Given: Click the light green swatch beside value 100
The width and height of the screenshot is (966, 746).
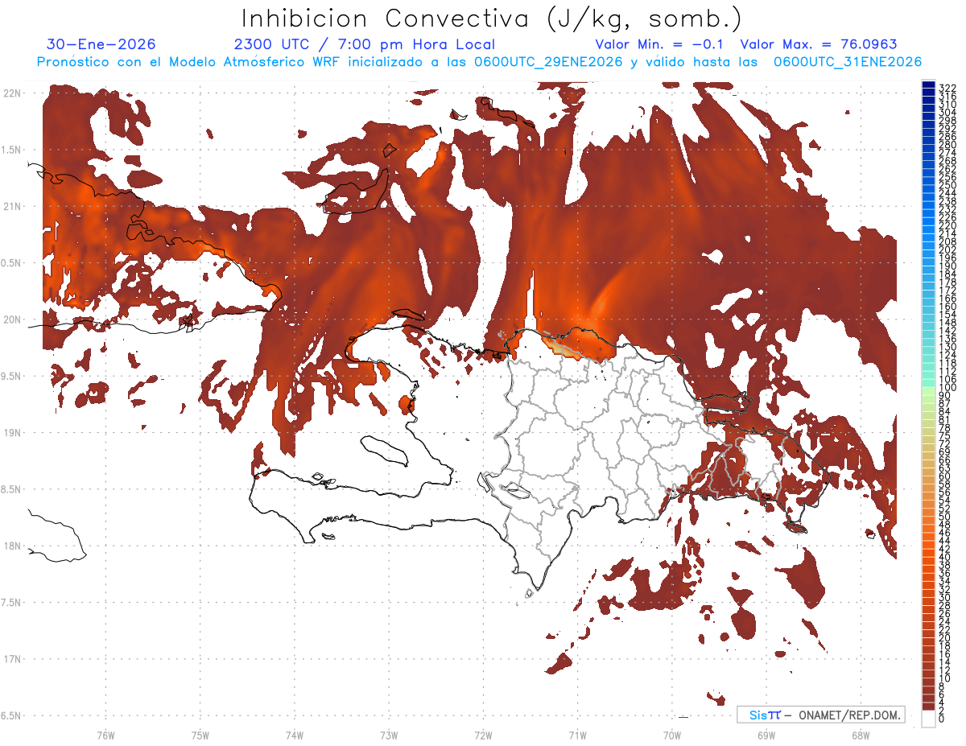Looking at the screenshot, I should [x=928, y=390].
